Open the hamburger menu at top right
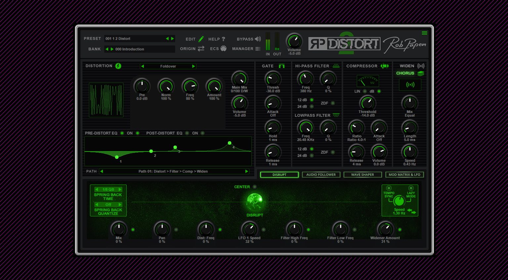Image resolution: width=508 pixels, height=280 pixels. (x=424, y=33)
